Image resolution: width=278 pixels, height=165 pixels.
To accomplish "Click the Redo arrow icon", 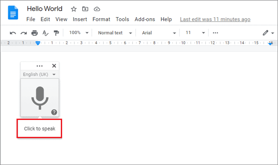I will point(23,33).
